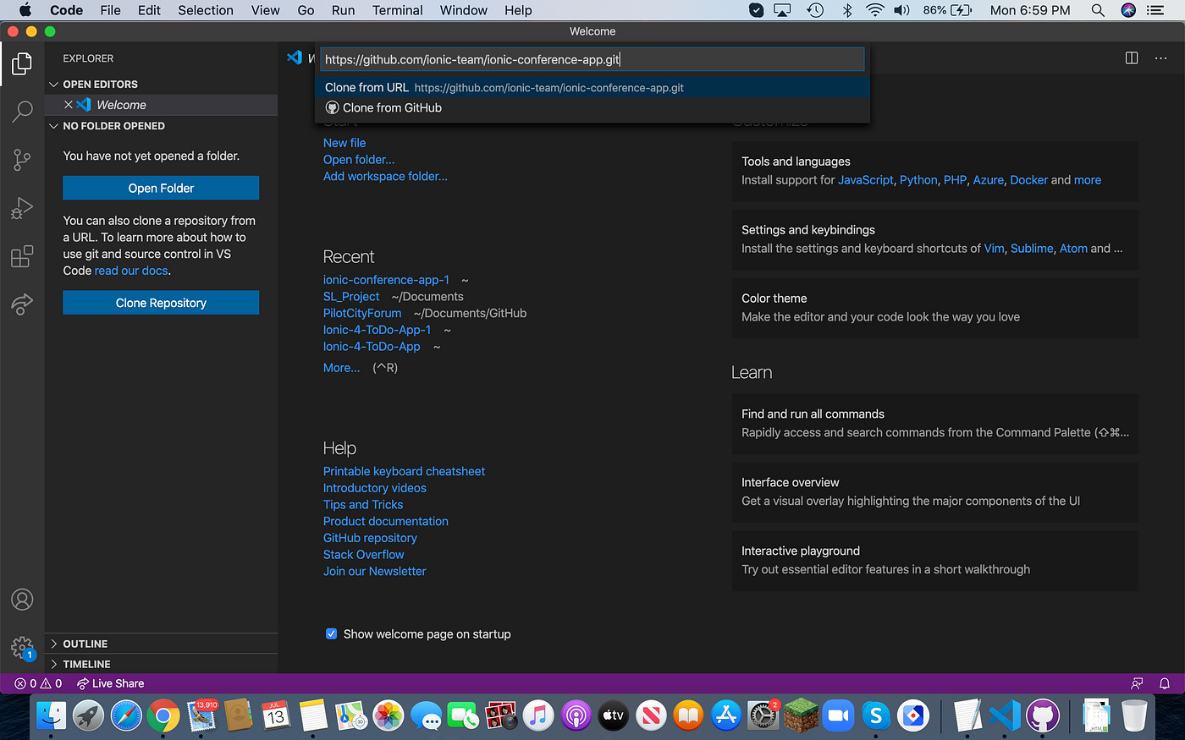Image resolution: width=1185 pixels, height=740 pixels.
Task: Click Join our Newsletter link
Action: point(374,571)
